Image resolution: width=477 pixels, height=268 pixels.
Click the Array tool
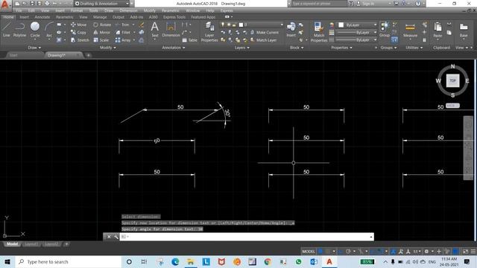pyautogui.click(x=123, y=40)
